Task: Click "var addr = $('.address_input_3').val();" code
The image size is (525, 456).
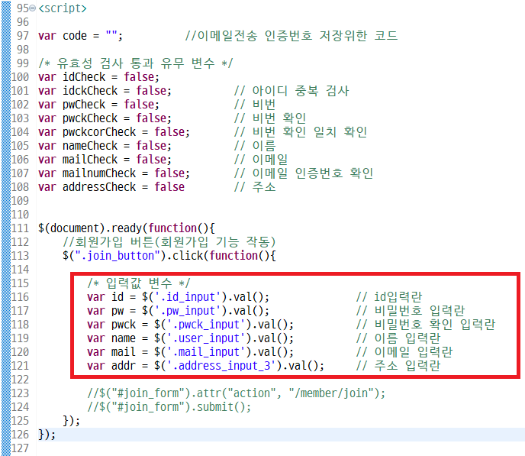Action: coord(205,365)
